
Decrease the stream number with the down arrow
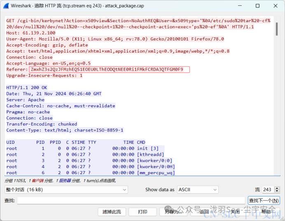click(277, 191)
